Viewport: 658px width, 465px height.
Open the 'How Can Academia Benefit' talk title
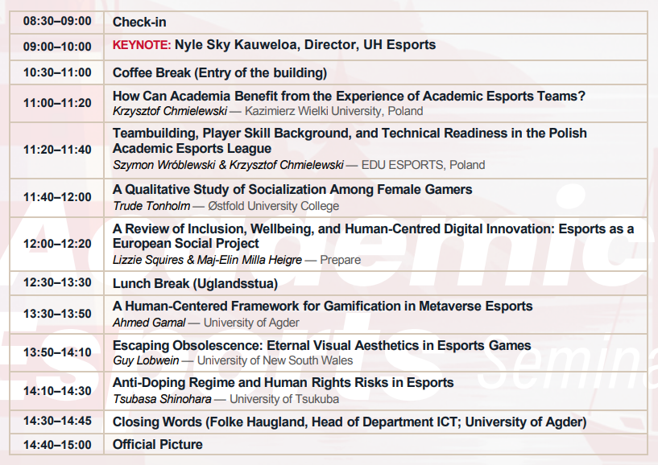[349, 96]
